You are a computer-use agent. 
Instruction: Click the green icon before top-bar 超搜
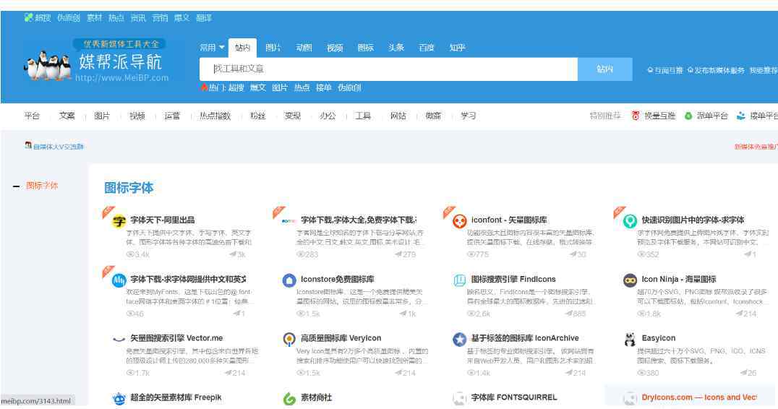pos(28,18)
